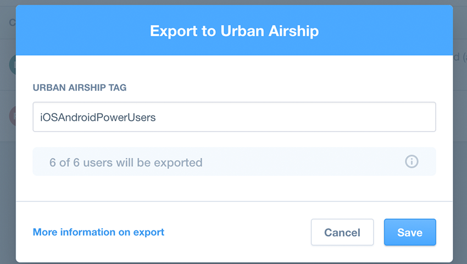The height and width of the screenshot is (264, 467).
Task: Click the background column header at top-left
Action: [11, 23]
